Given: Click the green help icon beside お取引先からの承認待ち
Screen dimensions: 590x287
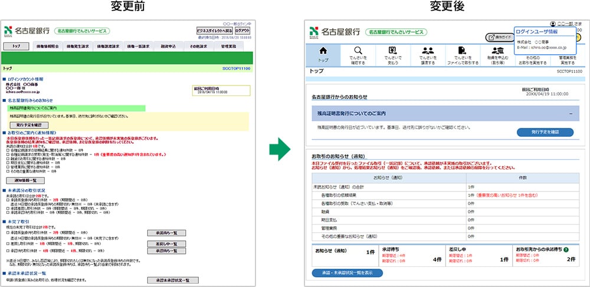Looking at the screenshot, I should tap(566, 250).
